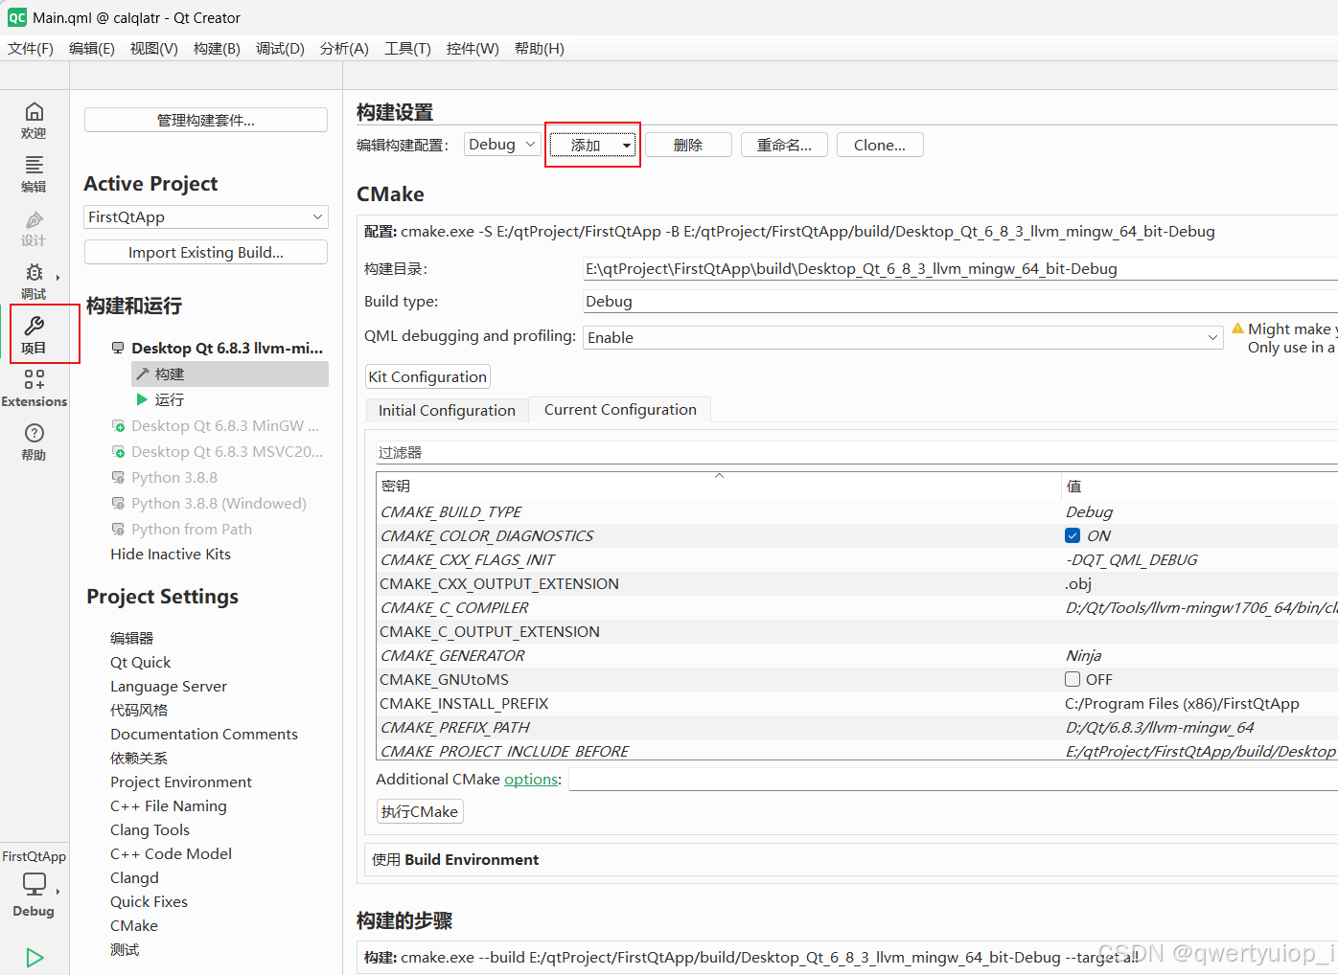Viewport: 1338px width, 975px height.
Task: Open Language Server project settings
Action: click(x=169, y=686)
